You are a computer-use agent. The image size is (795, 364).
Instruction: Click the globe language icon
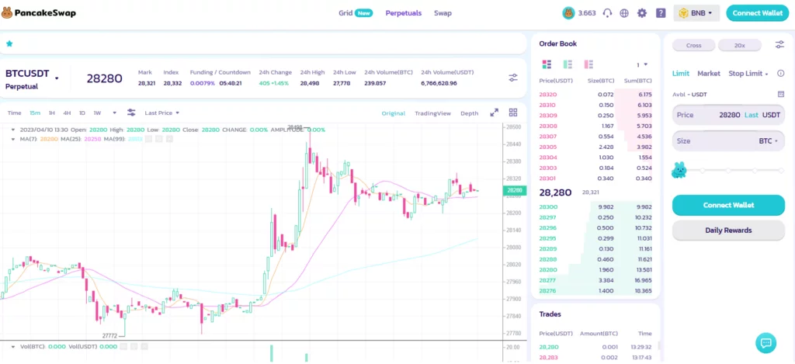coord(624,13)
